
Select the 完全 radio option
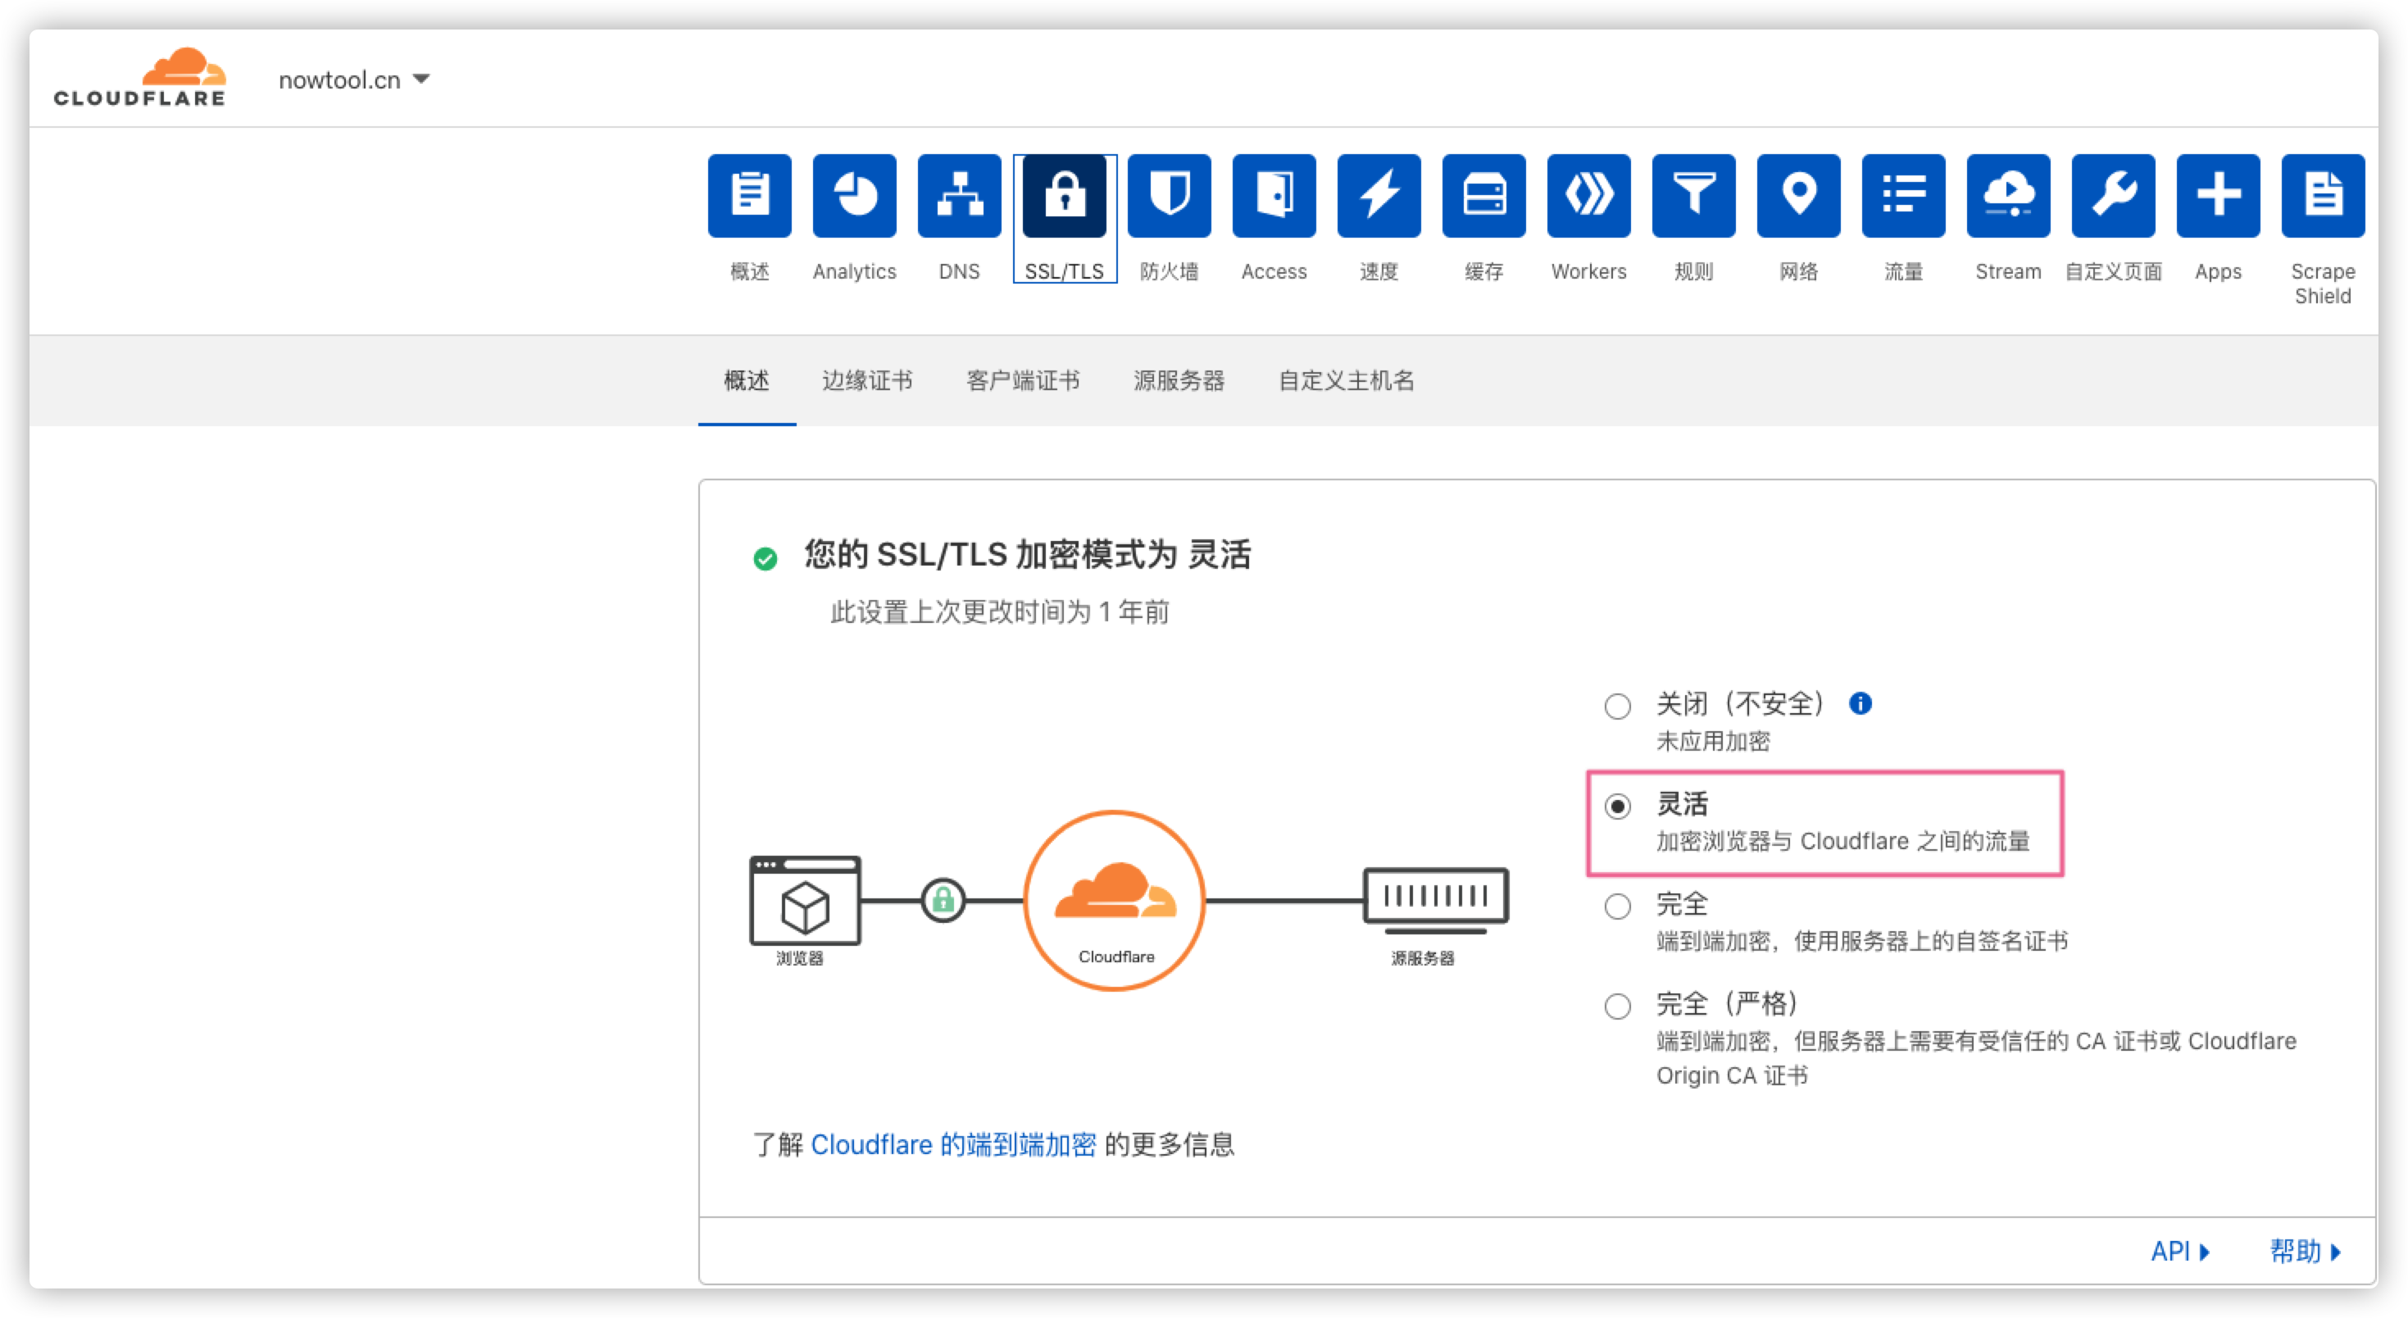(1617, 906)
